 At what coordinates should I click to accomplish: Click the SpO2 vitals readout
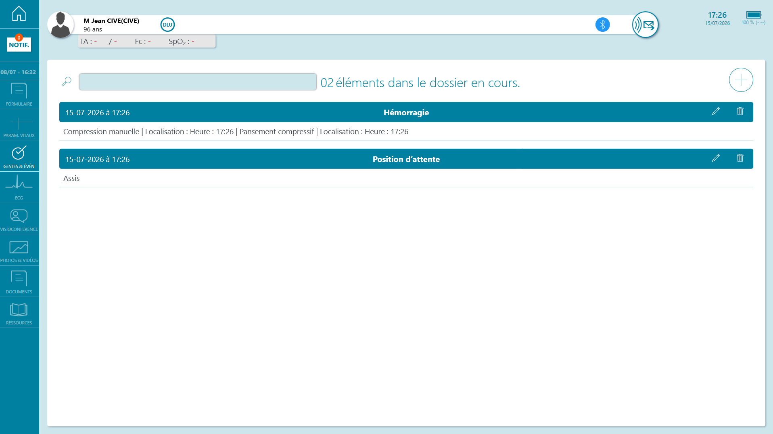point(182,42)
